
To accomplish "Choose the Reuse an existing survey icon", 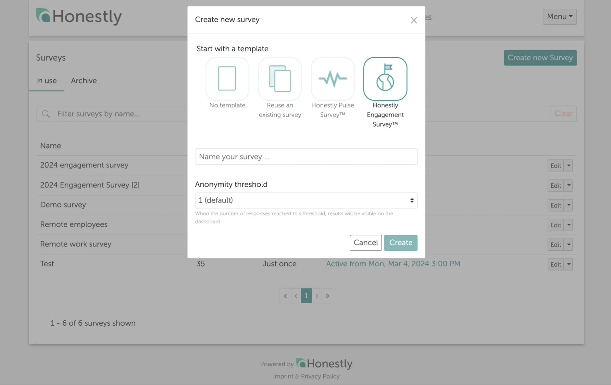I will click(x=280, y=79).
